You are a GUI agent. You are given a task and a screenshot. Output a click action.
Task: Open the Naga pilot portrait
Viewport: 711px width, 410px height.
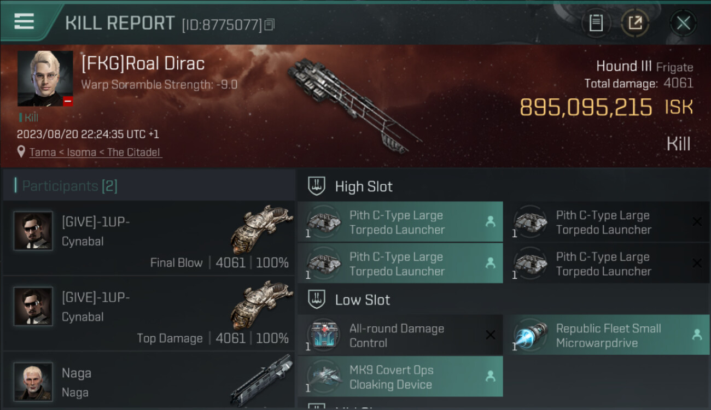[x=33, y=381]
